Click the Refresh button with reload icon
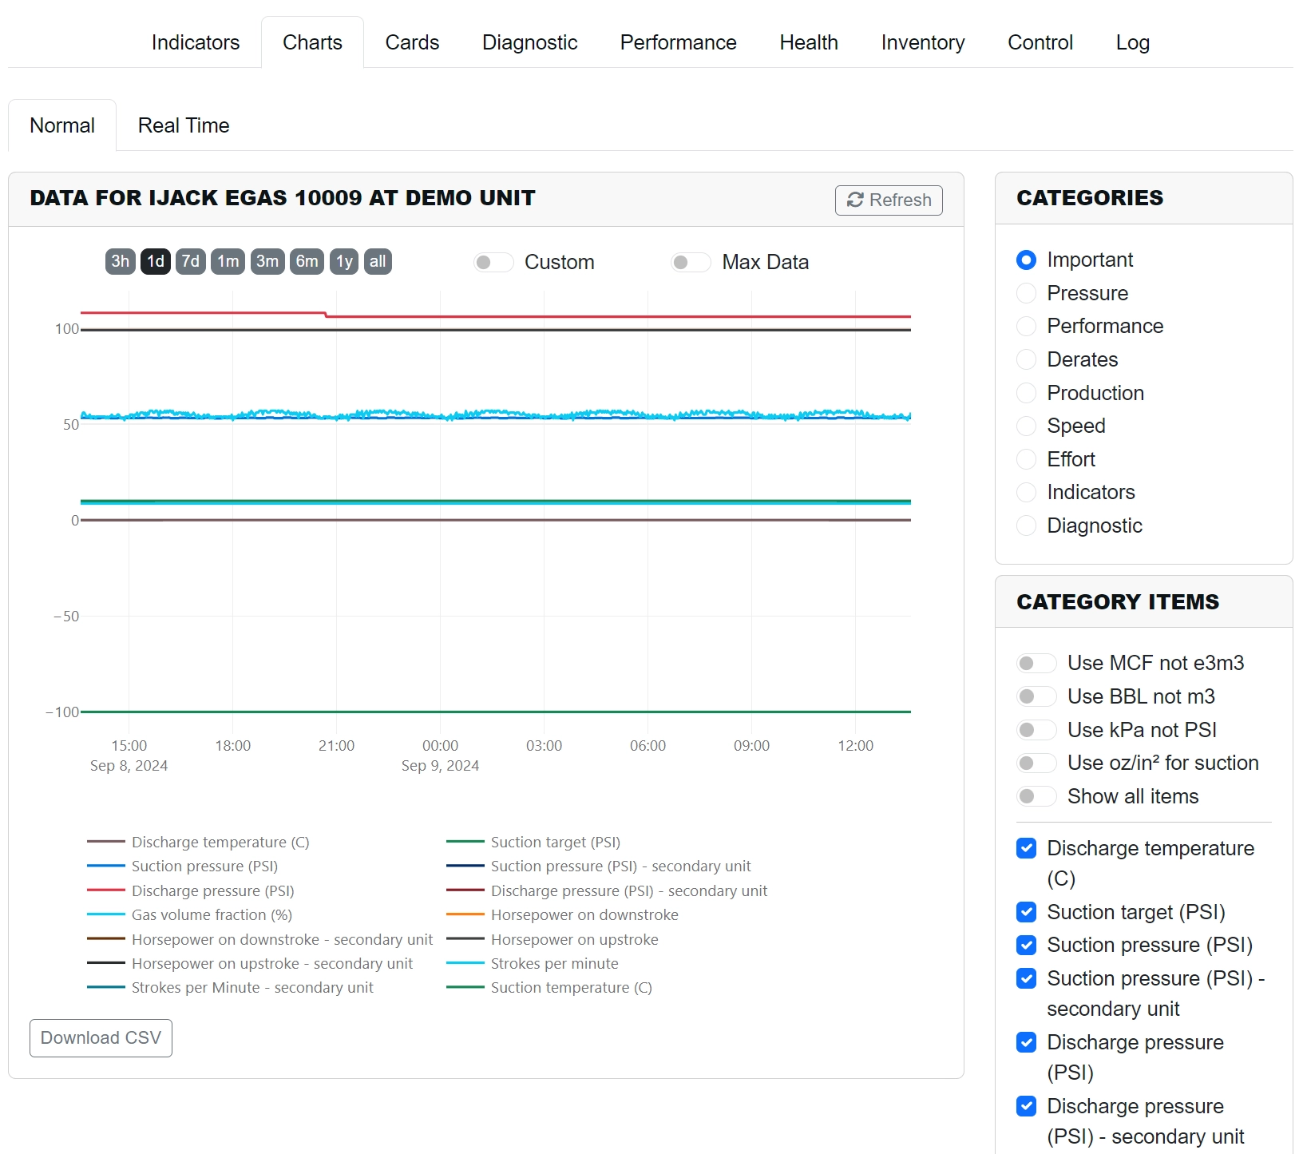This screenshot has width=1303, height=1154. pos(888,200)
